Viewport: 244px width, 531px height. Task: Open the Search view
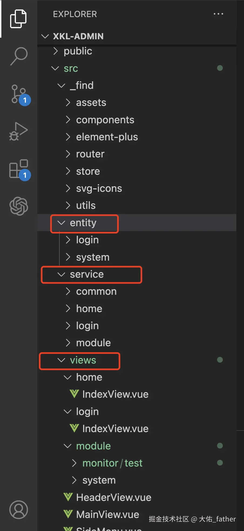[x=19, y=56]
